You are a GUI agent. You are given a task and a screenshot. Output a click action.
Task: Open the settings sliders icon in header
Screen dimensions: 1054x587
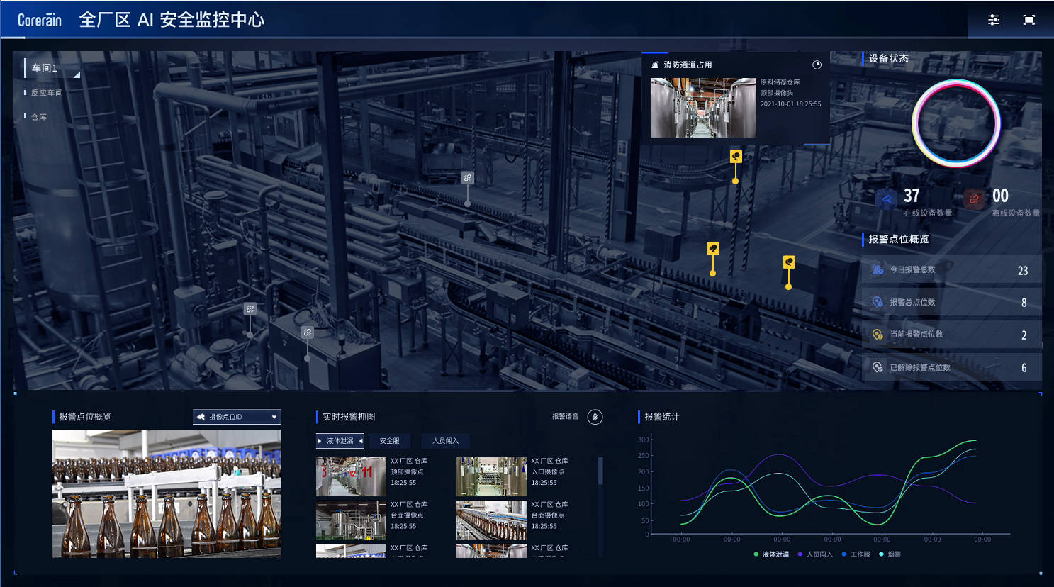[994, 20]
